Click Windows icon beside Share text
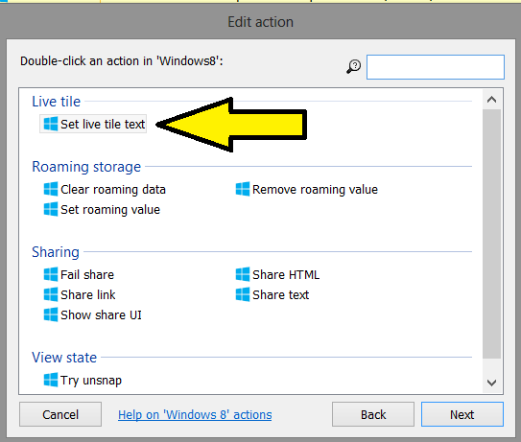The image size is (521, 442). [243, 295]
